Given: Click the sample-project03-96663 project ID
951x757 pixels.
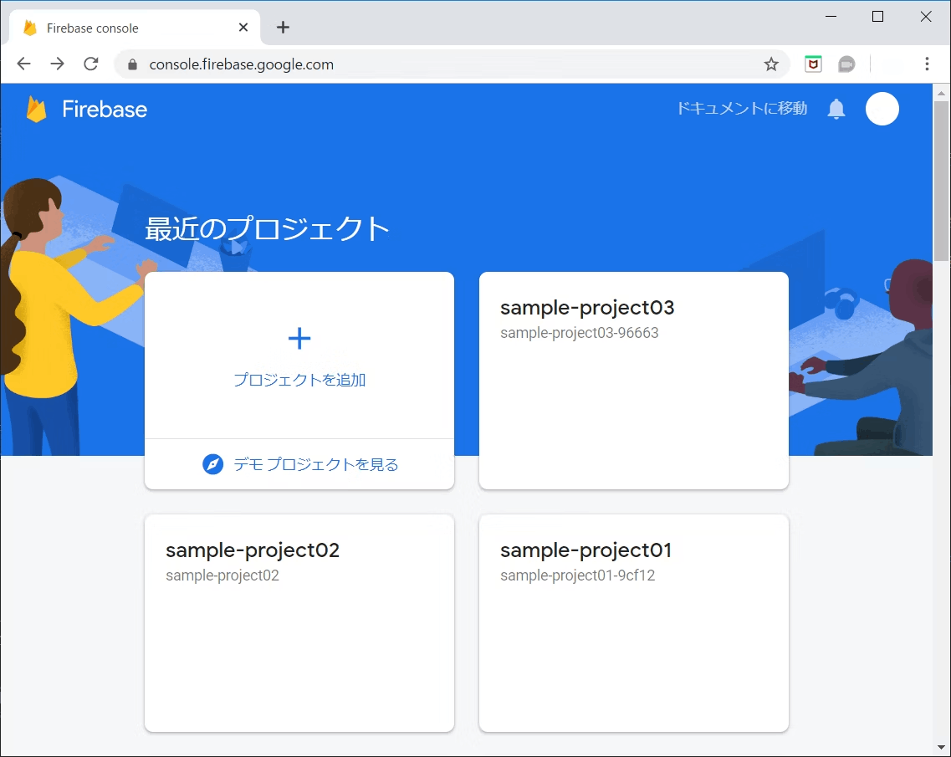Looking at the screenshot, I should coord(579,333).
